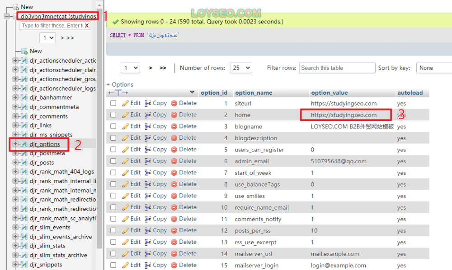Viewport: 452px width, 270px height.
Task: Click the Delete icon for use_smilies row
Action: point(174,196)
